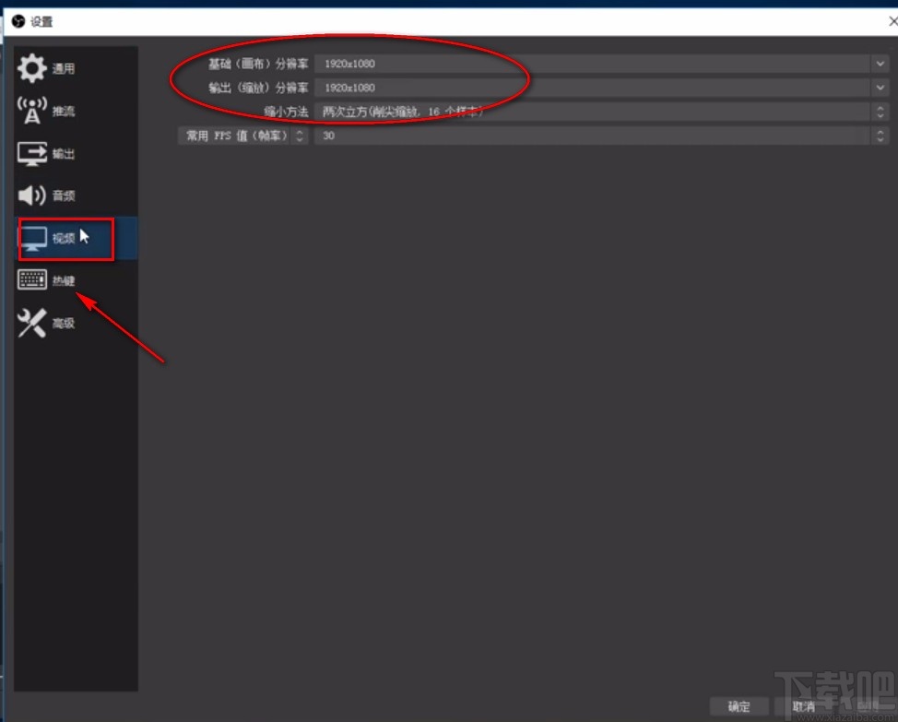Open the 通用 (General) gear icon
This screenshot has width=898, height=722.
[30, 67]
